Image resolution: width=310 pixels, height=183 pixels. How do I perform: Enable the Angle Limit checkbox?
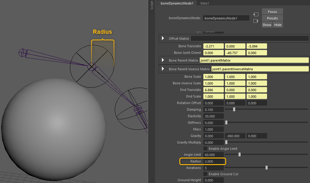pos(205,149)
